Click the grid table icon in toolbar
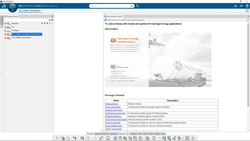Screen dimensions: 250x141 coord(187,138)
